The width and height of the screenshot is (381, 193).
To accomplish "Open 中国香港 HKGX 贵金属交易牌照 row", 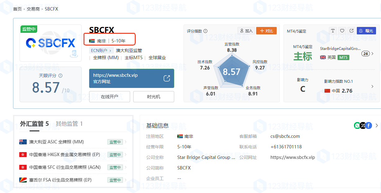I will pyautogui.click(x=73, y=155).
